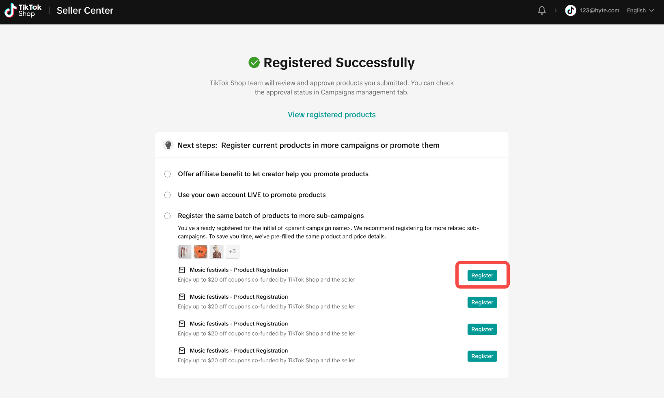Viewport: 664px width, 398px height.
Task: Click the TikTok Shop logo
Action: [x=23, y=11]
